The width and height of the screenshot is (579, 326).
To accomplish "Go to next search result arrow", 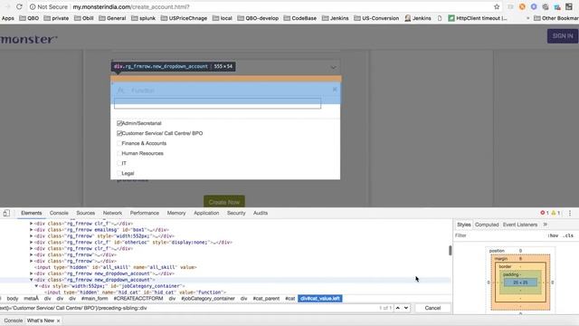I will (x=406, y=308).
